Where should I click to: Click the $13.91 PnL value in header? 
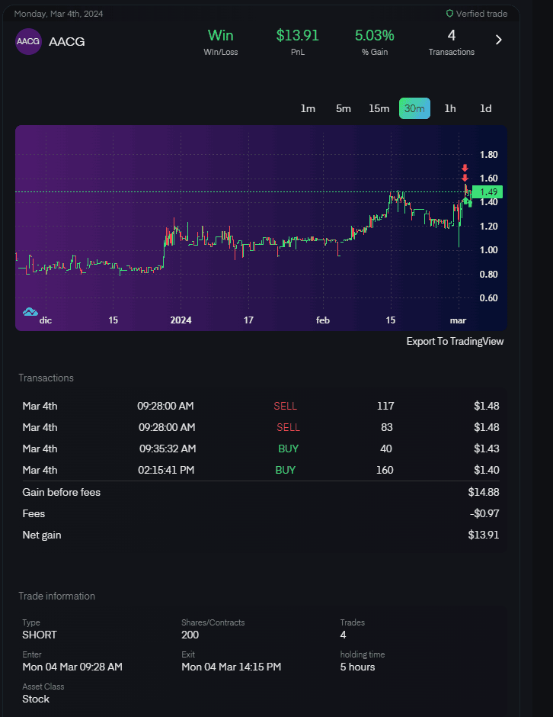click(297, 35)
